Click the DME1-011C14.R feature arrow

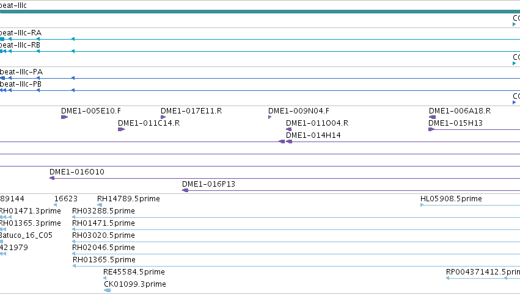(x=121, y=129)
